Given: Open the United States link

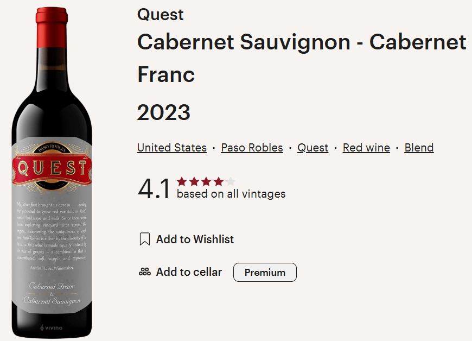Looking at the screenshot, I should tap(171, 148).
